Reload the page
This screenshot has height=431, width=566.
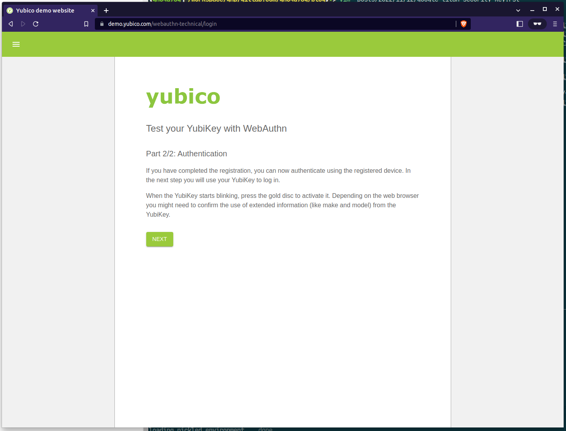(x=36, y=24)
